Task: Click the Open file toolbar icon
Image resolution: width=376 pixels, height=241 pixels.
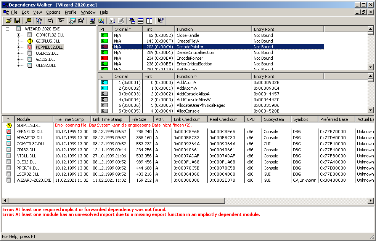Action: (8, 21)
